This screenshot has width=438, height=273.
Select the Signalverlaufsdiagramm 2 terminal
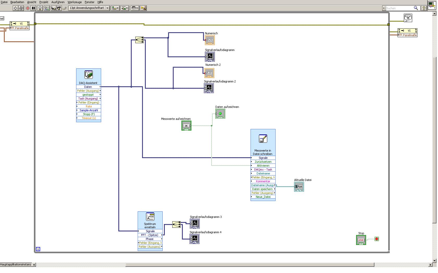(209, 88)
